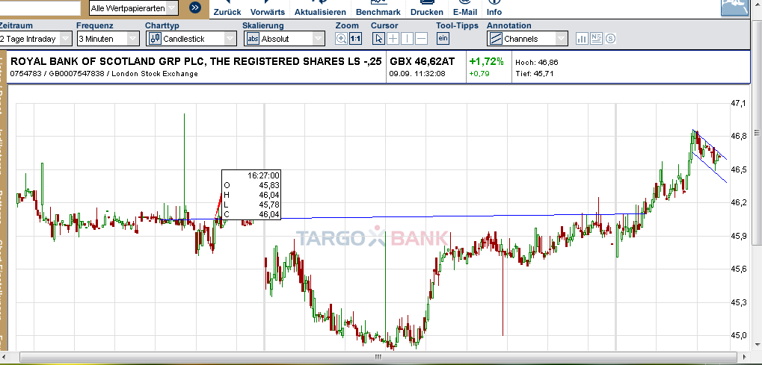This screenshot has width=762, height=365.
Task: Select the horizontal line cursor mode
Action: [x=422, y=39]
